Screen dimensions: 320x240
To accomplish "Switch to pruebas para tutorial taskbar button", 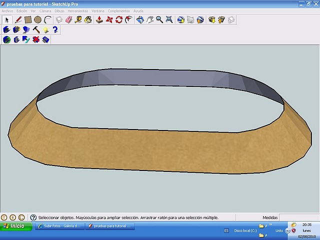I will point(110,226).
